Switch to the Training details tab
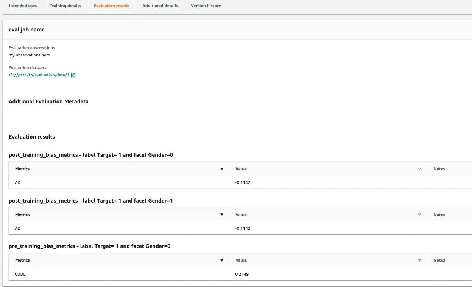The height and width of the screenshot is (287, 472). click(x=64, y=6)
